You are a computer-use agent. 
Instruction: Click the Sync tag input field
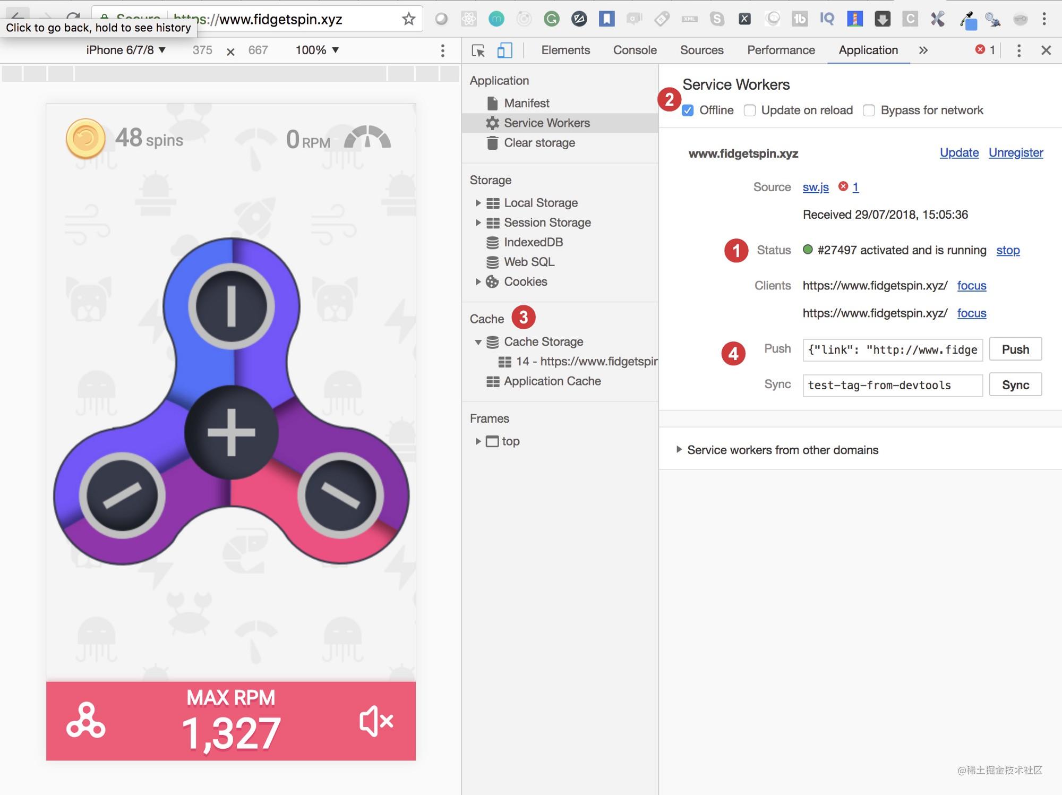coord(892,385)
